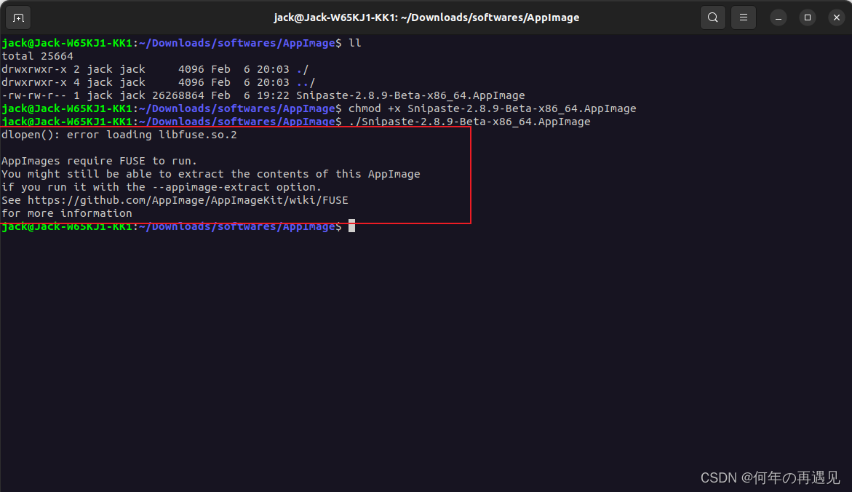Image resolution: width=852 pixels, height=492 pixels.
Task: Click the './' directory listing entry
Action: [x=303, y=69]
